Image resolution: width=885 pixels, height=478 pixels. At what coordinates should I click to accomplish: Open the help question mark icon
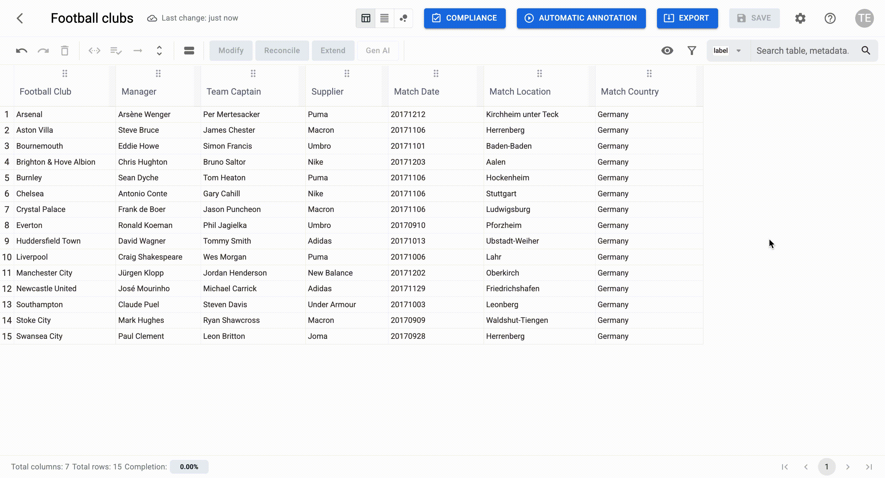[x=830, y=18]
